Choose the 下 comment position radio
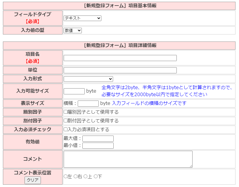The image size is (239, 187). click(x=96, y=177)
